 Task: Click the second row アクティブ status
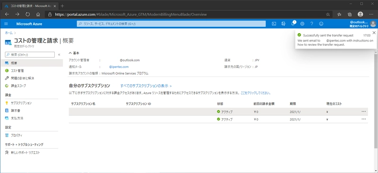[x=225, y=119]
